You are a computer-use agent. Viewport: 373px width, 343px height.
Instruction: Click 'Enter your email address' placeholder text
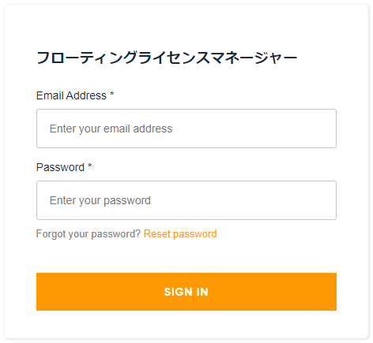coord(111,129)
